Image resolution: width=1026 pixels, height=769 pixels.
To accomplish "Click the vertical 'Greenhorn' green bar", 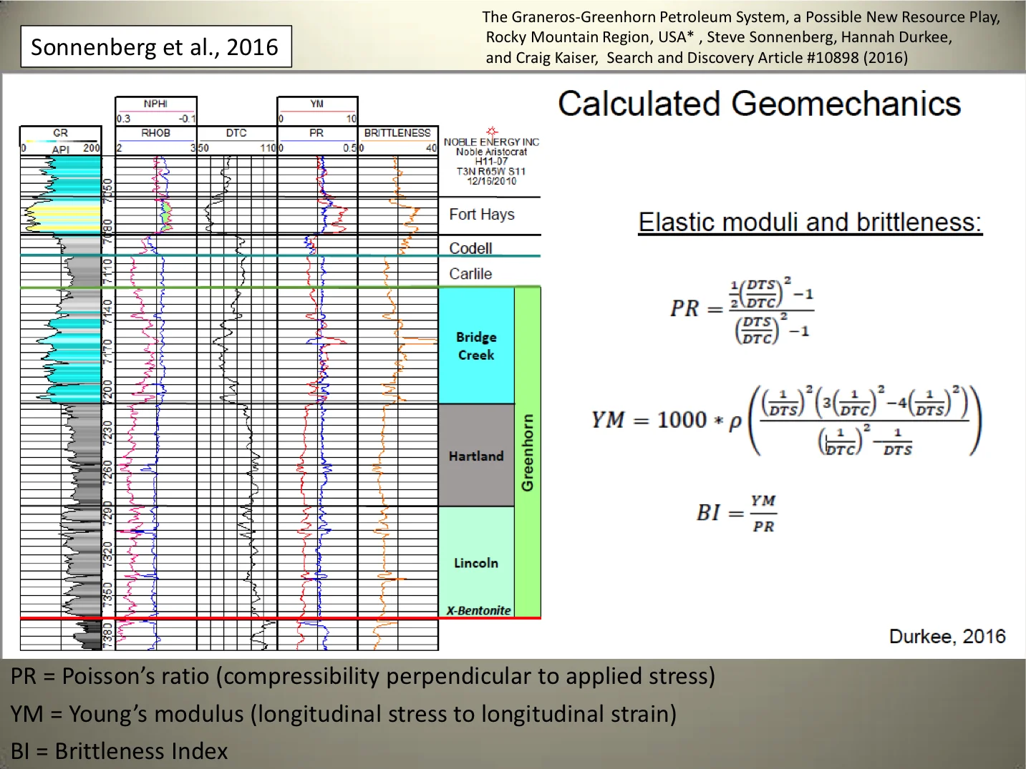I will (x=528, y=452).
